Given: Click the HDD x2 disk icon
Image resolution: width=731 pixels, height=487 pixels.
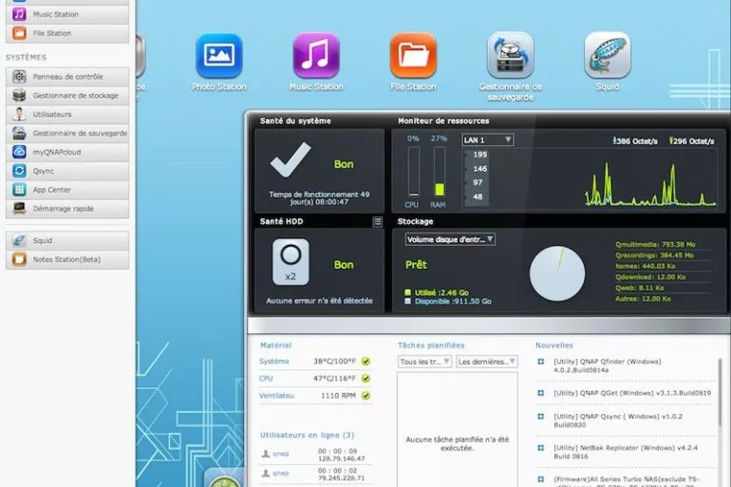Looking at the screenshot, I should pyautogui.click(x=291, y=262).
